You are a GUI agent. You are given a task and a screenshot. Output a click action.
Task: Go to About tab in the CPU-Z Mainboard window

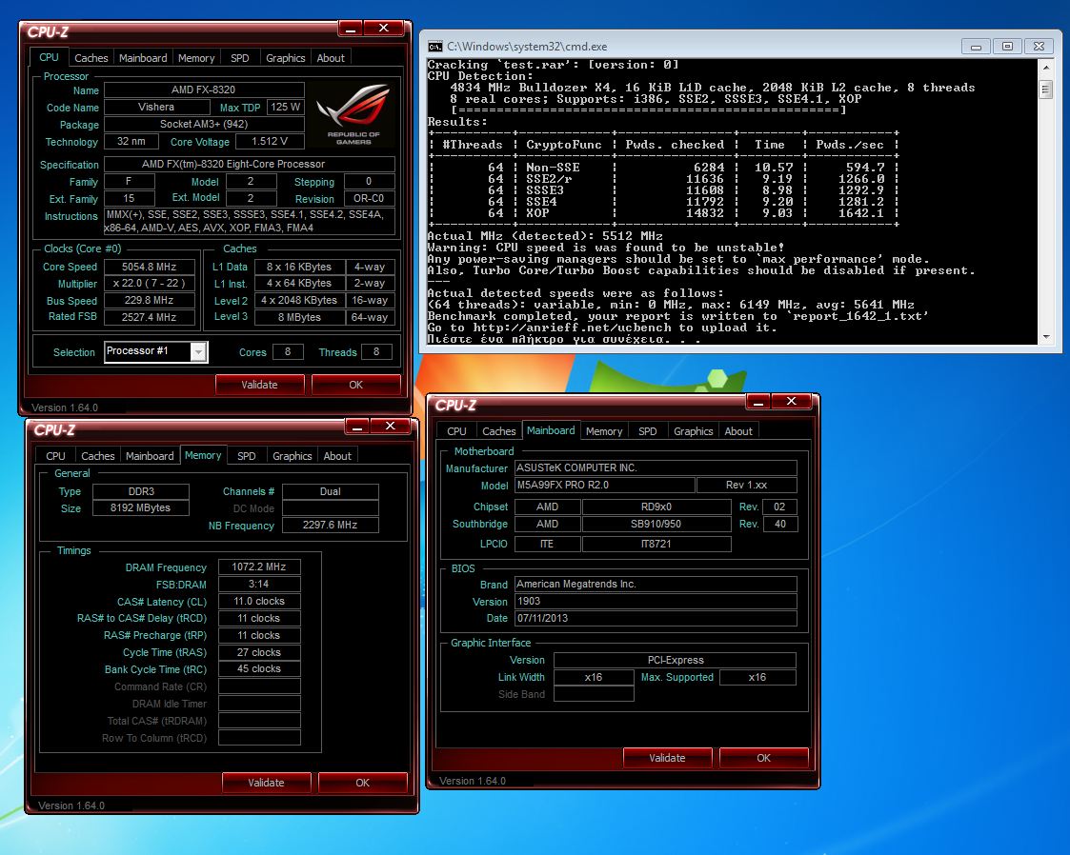pyautogui.click(x=738, y=431)
